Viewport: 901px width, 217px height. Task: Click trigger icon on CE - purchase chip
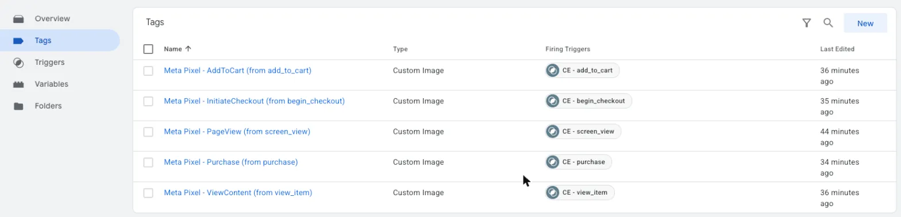click(553, 162)
